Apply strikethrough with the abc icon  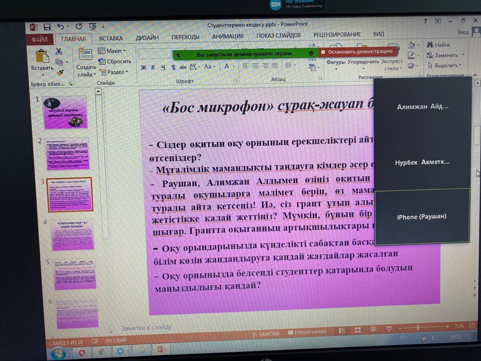(183, 67)
